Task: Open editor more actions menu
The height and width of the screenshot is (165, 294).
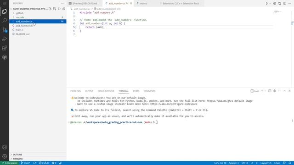Action: pos(290,3)
